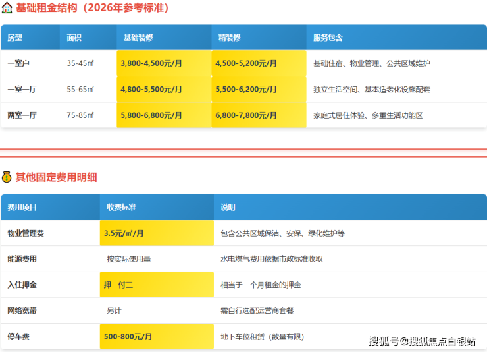Image resolution: width=487 pixels, height=352 pixels.
Task: Select the 物业管理费 row label
Action: (x=26, y=233)
